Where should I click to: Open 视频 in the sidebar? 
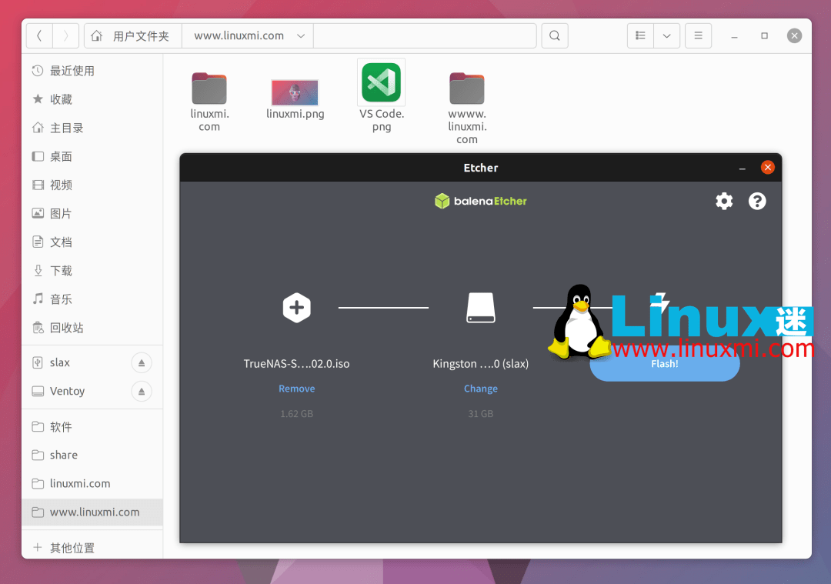(92, 185)
